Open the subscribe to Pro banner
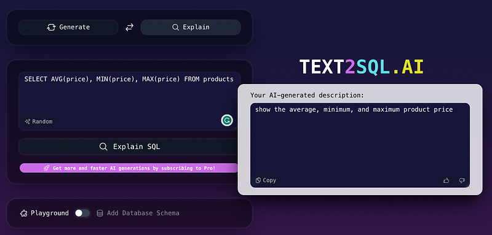The image size is (492, 235). [x=129, y=168]
